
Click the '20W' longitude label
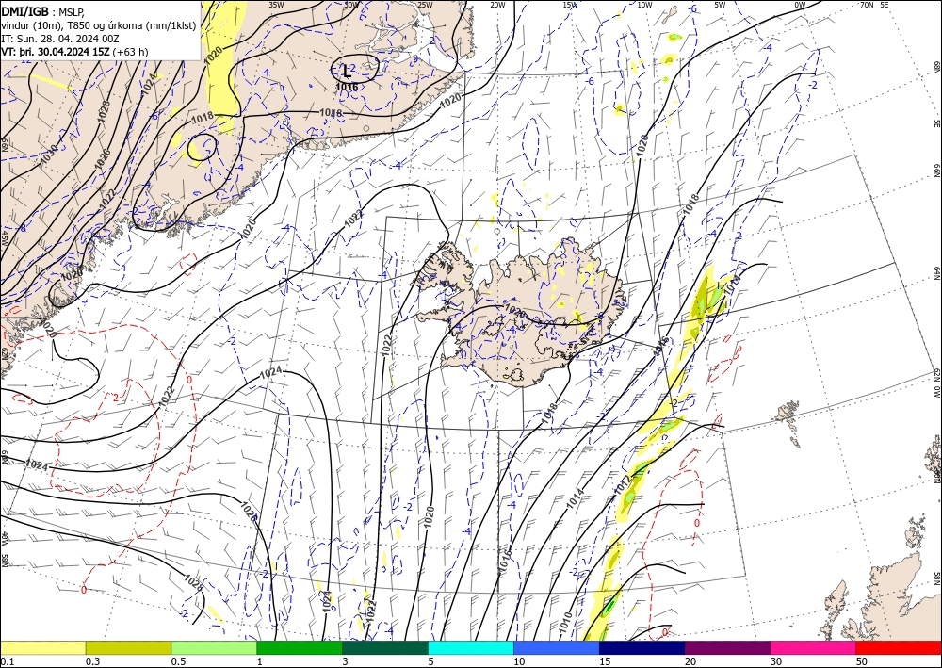point(497,5)
